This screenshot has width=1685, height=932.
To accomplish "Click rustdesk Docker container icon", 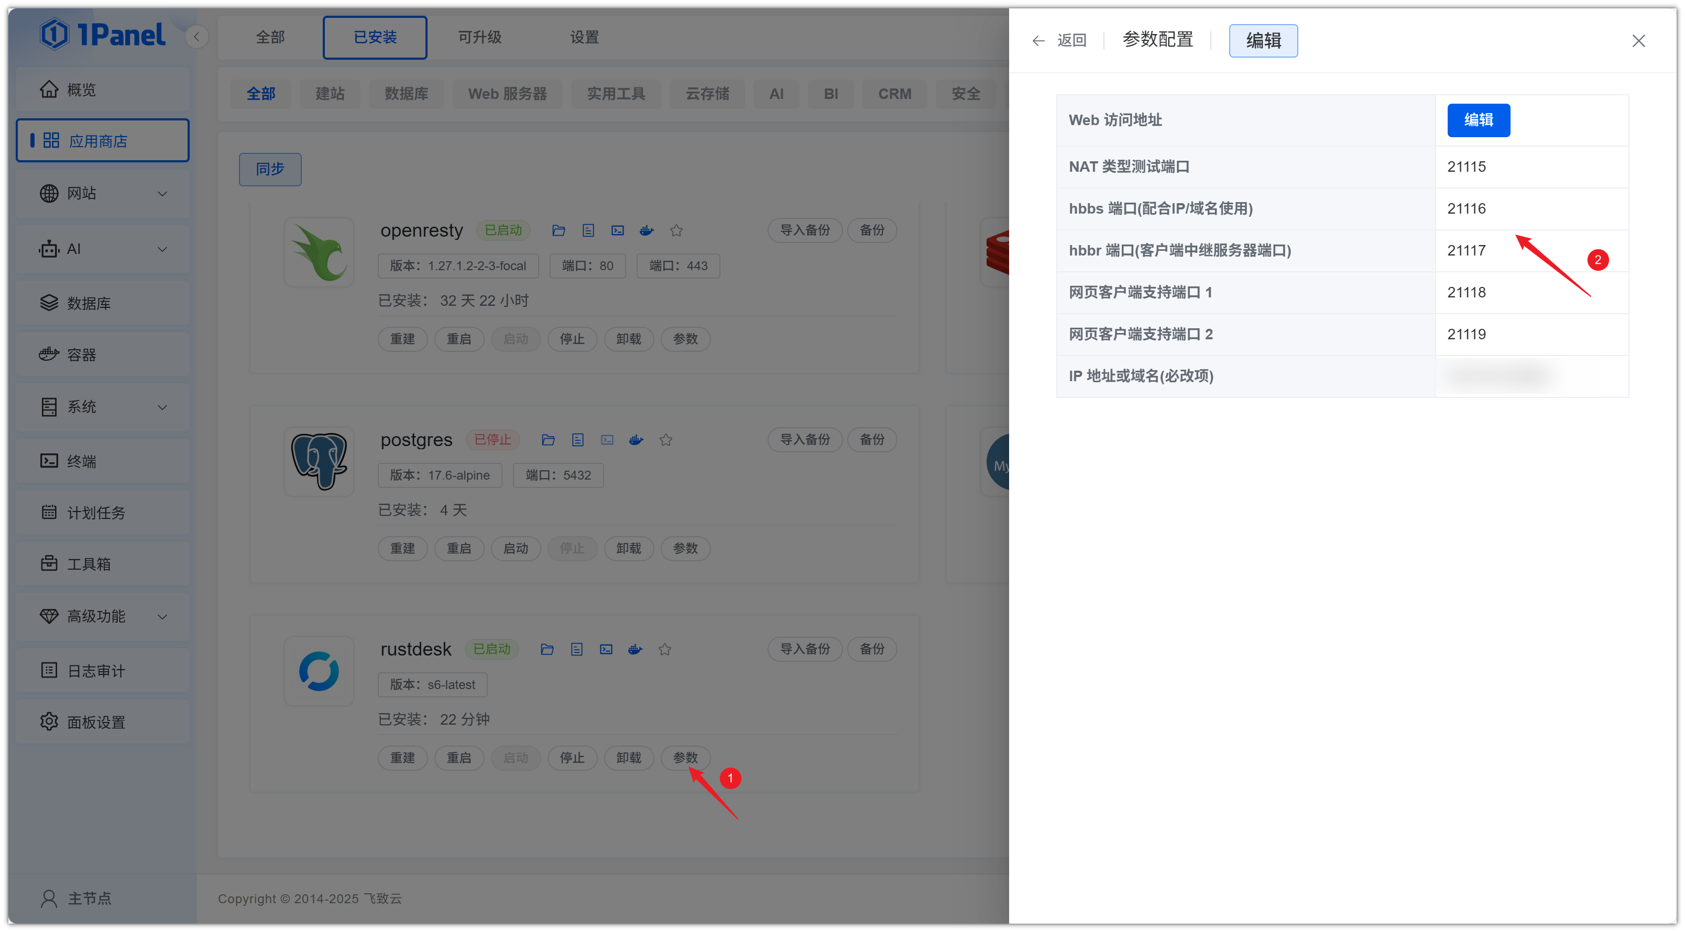I will tap(635, 649).
